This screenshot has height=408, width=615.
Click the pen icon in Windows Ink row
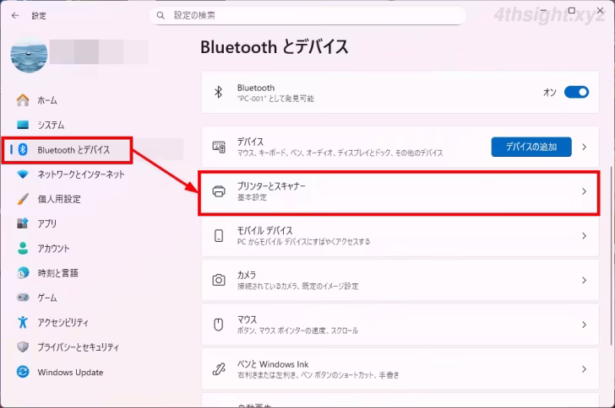pyautogui.click(x=219, y=369)
